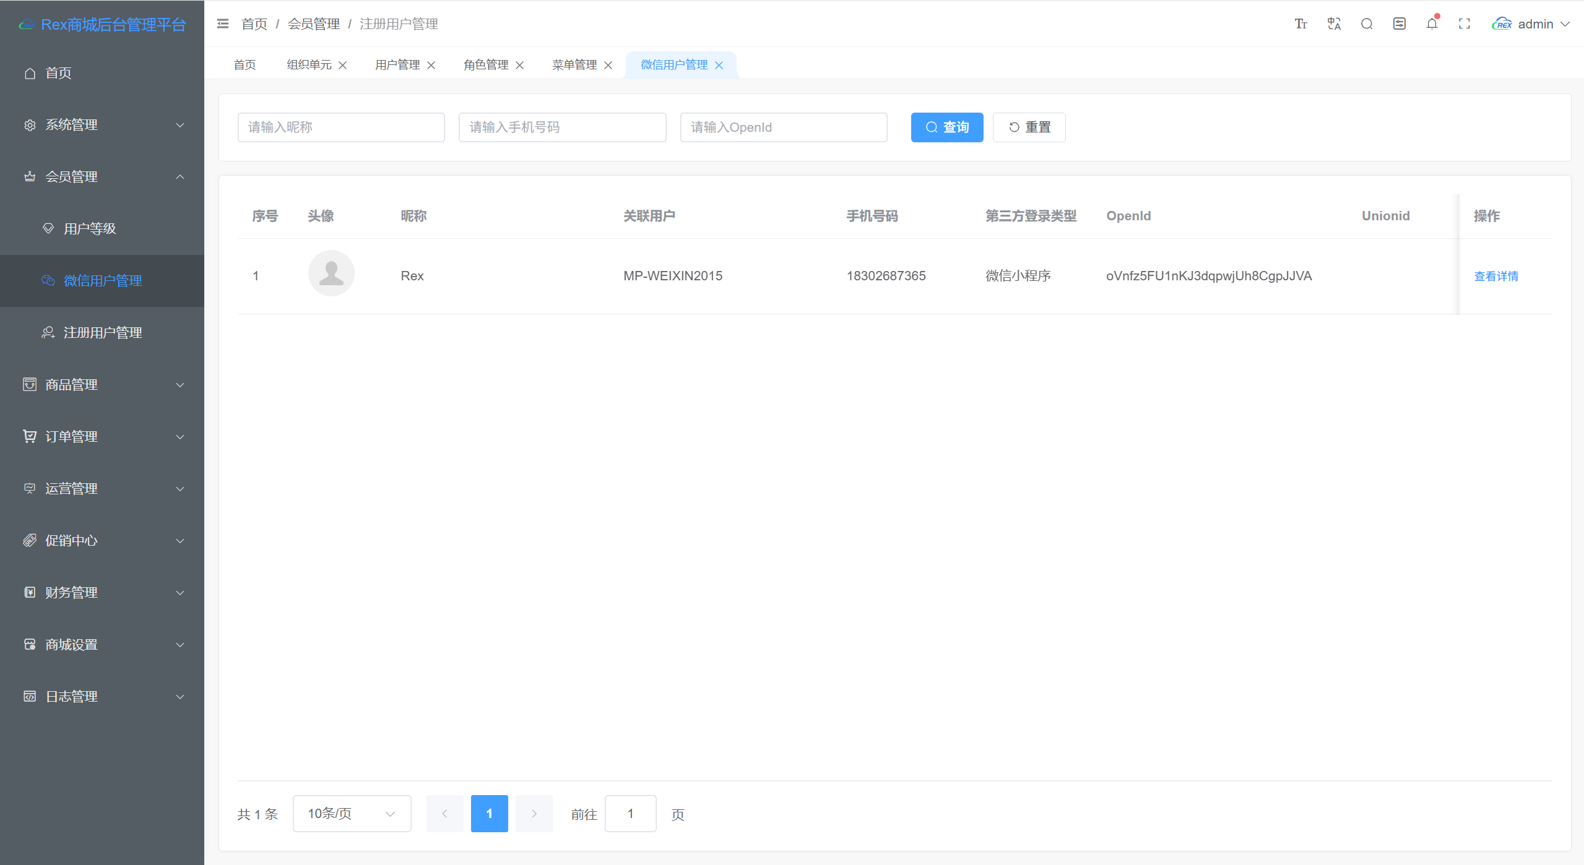Image resolution: width=1584 pixels, height=865 pixels.
Task: Close the 微信用户管理 tab
Action: coord(719,65)
